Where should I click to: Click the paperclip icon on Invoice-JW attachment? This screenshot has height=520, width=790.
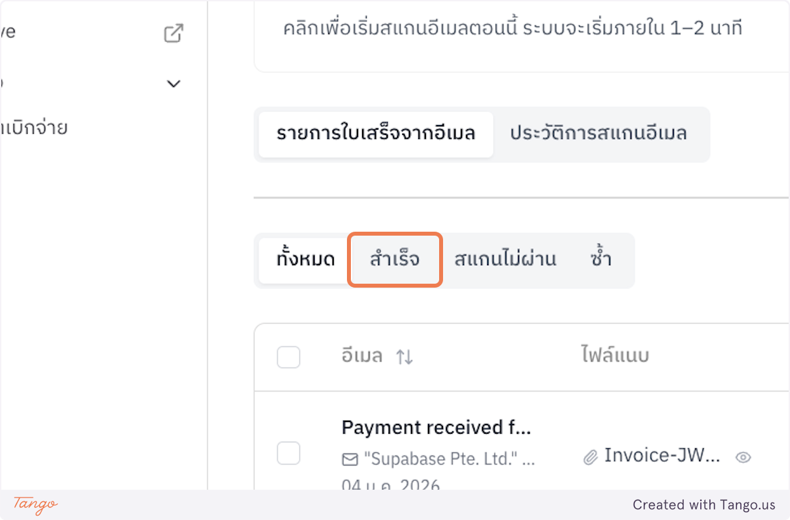coord(591,455)
